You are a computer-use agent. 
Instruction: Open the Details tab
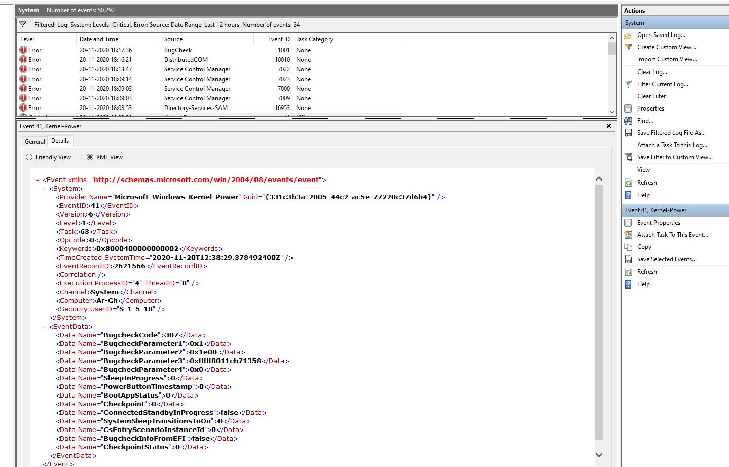(x=60, y=141)
